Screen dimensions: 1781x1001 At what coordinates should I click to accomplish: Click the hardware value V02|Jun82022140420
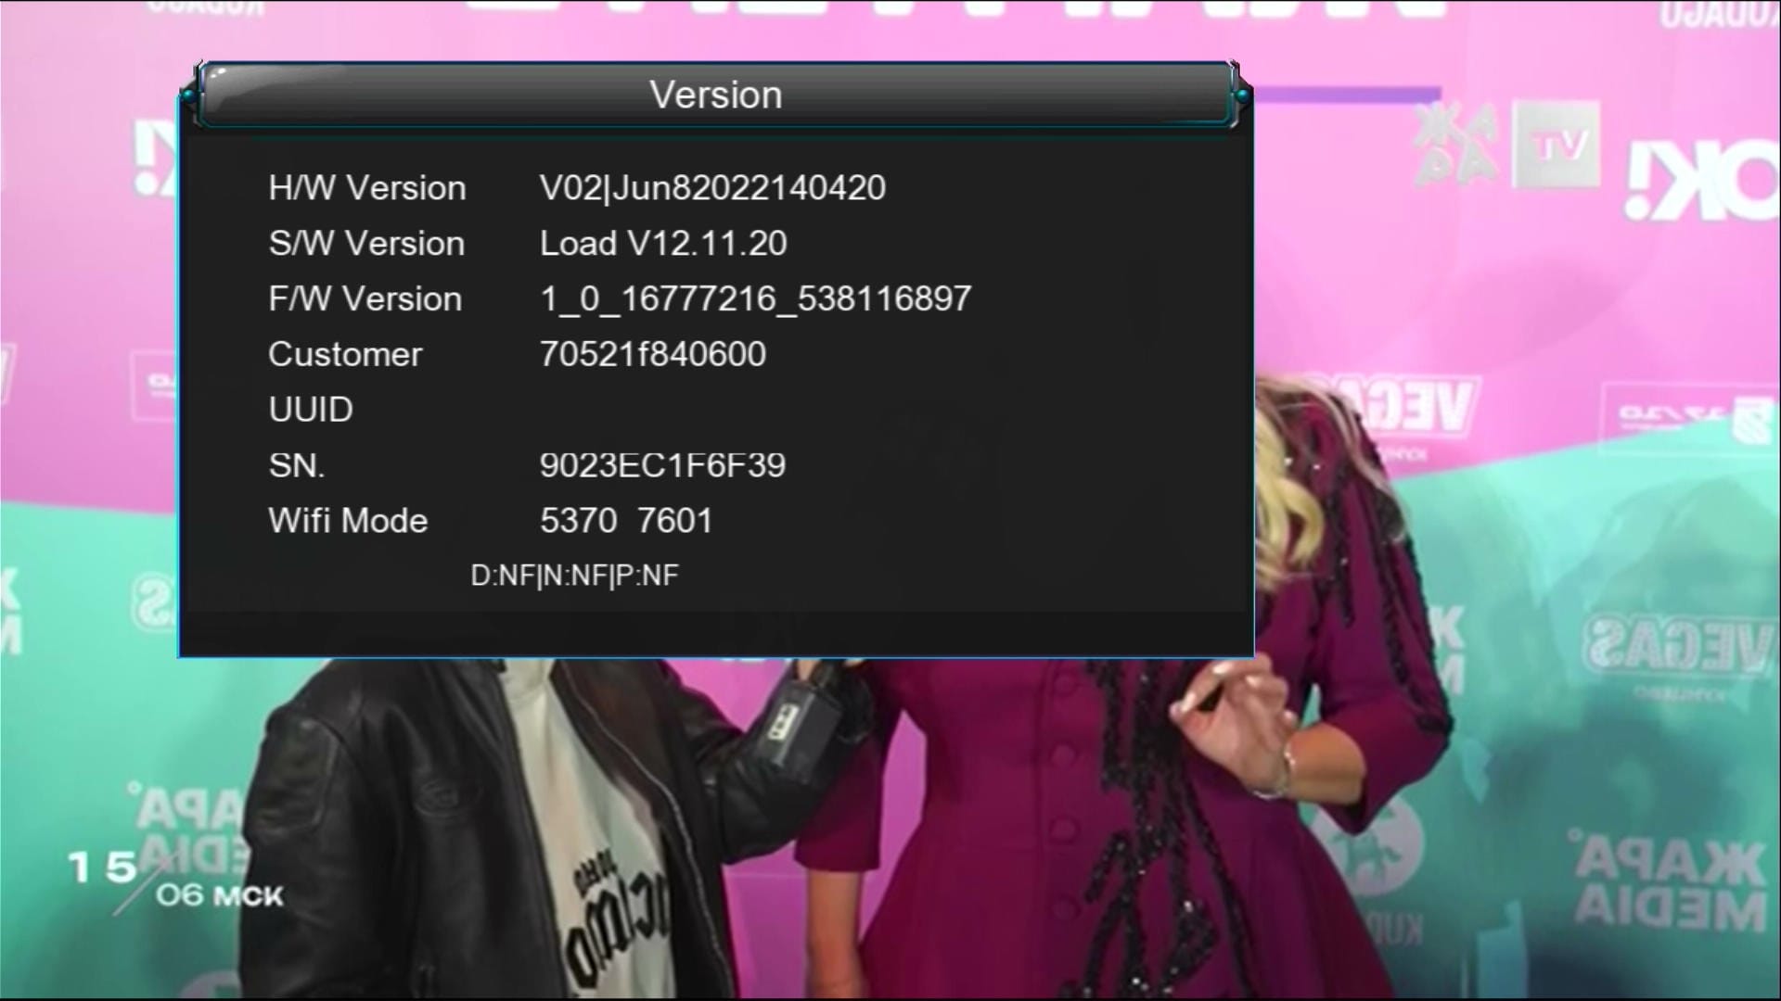click(712, 188)
